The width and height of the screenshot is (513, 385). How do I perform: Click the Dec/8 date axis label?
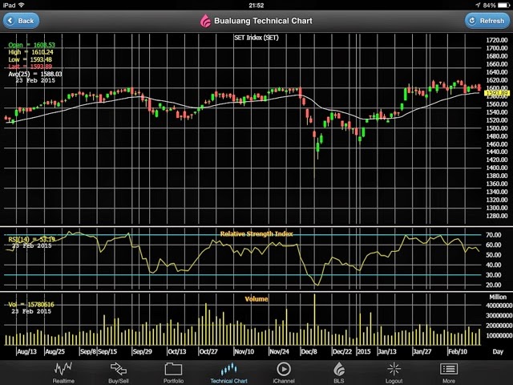309,351
